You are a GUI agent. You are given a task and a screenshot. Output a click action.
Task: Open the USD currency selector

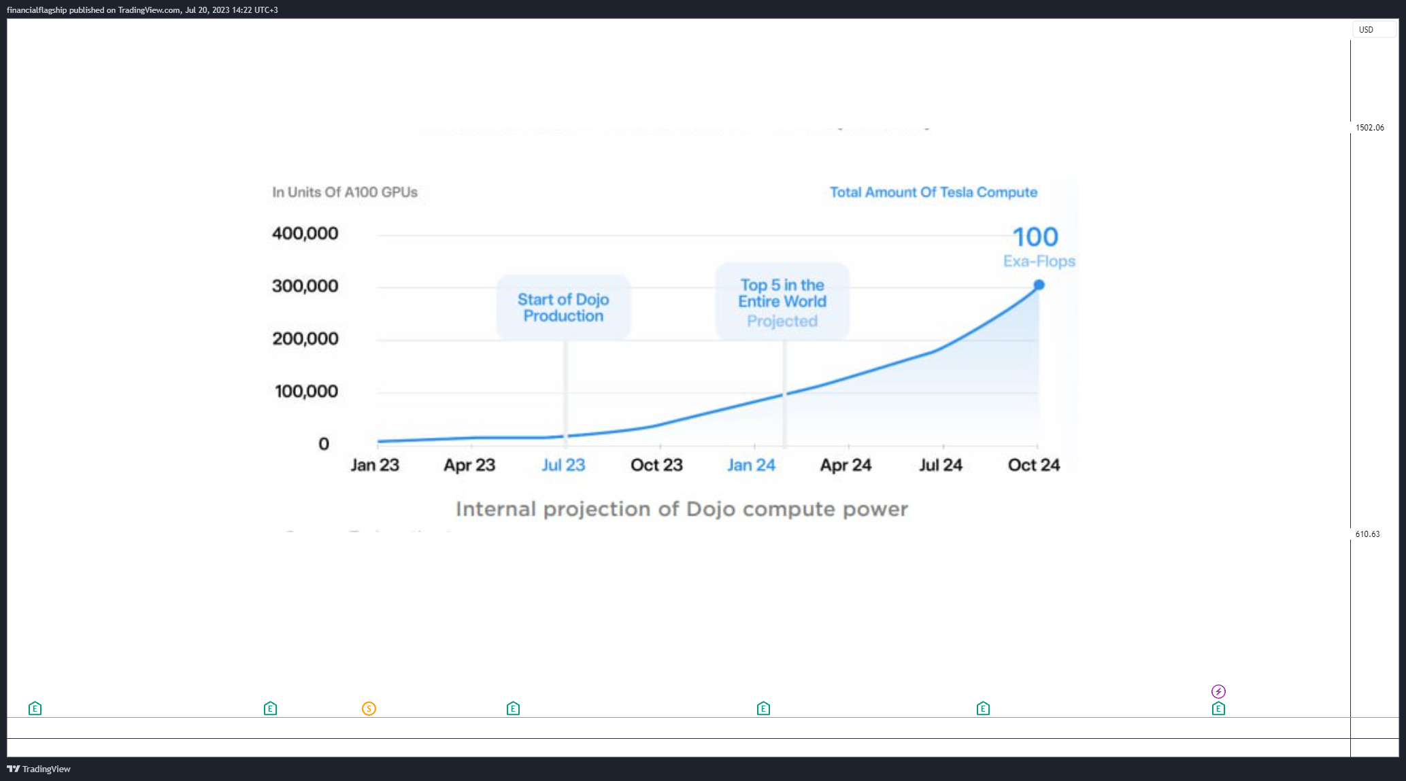(1374, 29)
